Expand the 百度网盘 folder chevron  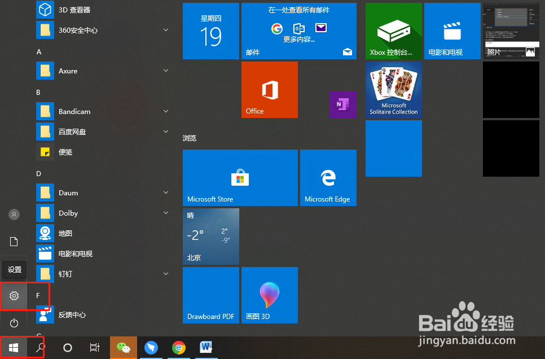[x=166, y=132]
